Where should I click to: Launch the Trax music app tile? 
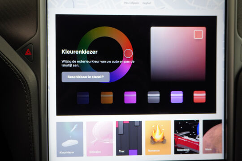click(129, 138)
